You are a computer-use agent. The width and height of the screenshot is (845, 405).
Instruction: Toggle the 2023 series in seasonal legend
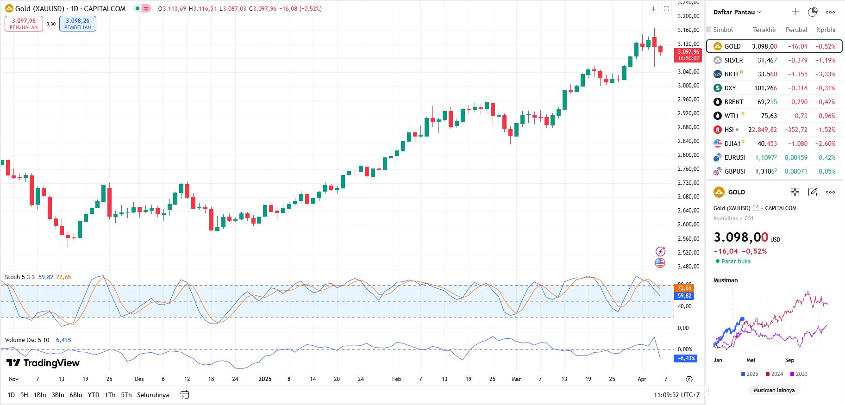click(x=799, y=374)
